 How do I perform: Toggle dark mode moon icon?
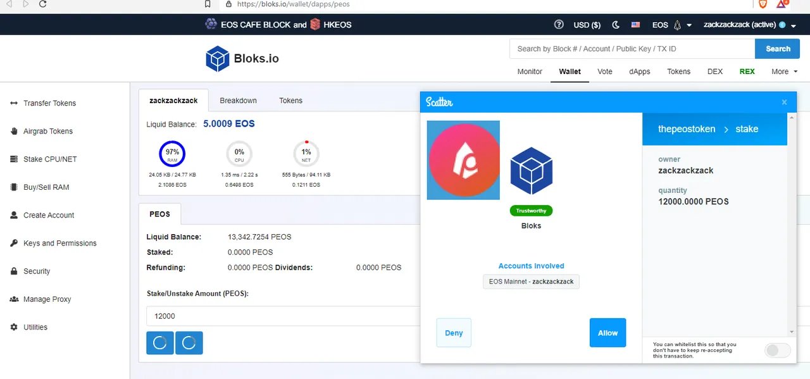(x=616, y=25)
